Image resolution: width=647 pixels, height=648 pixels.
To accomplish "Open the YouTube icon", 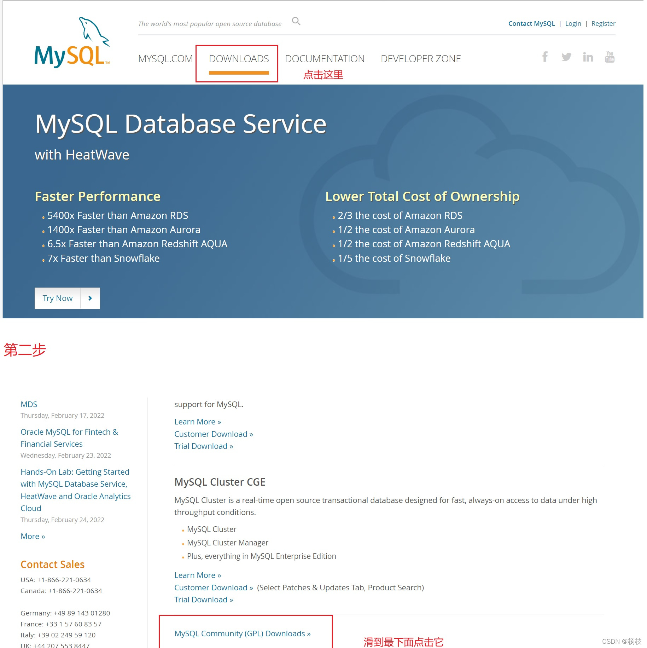I will (x=610, y=57).
